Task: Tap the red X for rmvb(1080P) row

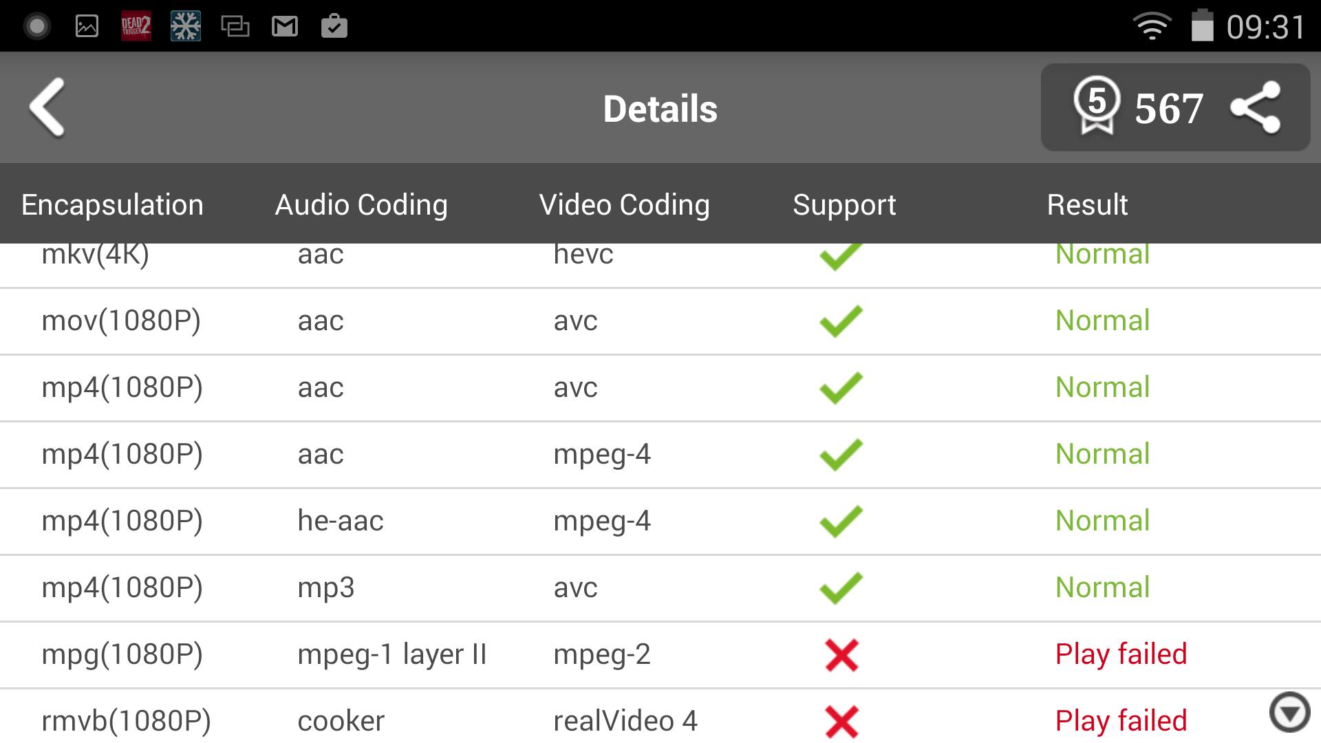Action: pos(841,722)
